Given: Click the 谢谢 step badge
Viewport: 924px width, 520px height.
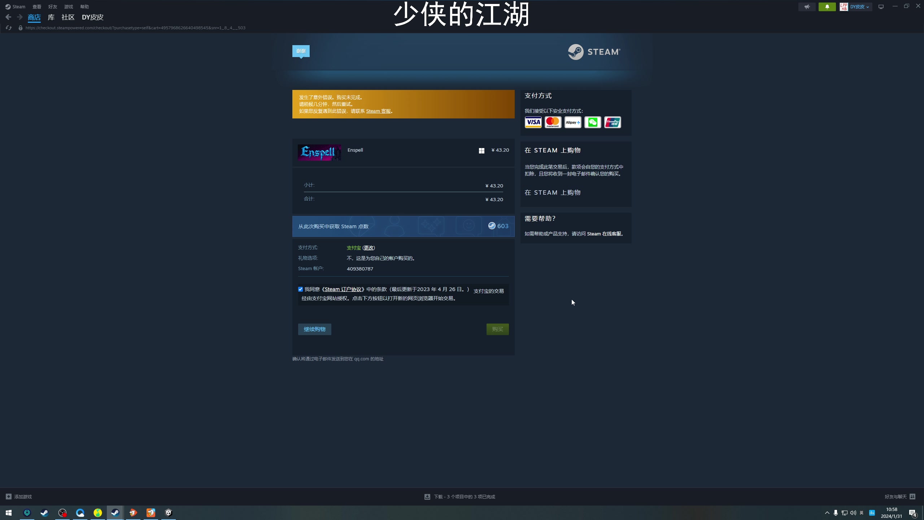Looking at the screenshot, I should tap(301, 51).
